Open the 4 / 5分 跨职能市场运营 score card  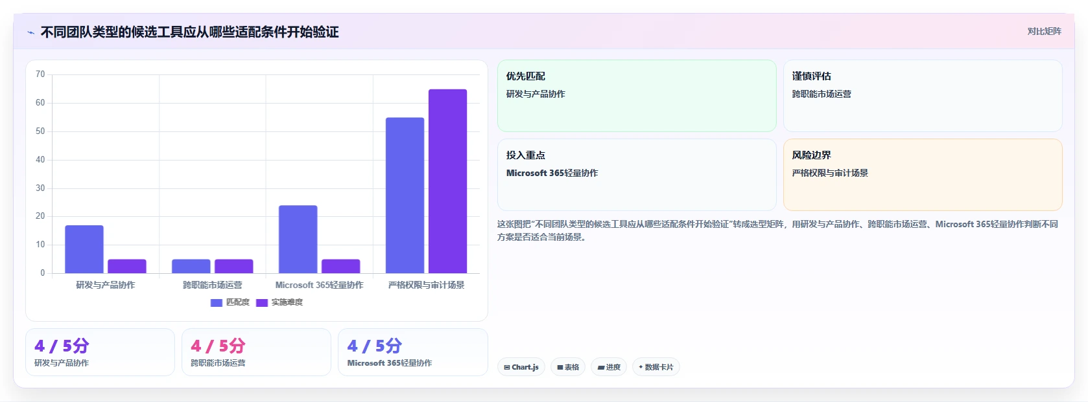coord(257,352)
